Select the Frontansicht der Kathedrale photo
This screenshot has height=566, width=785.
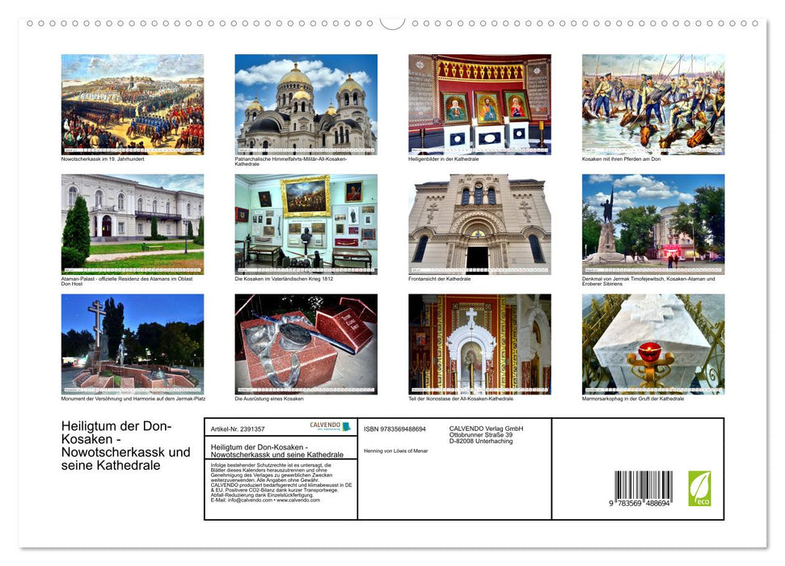[479, 225]
